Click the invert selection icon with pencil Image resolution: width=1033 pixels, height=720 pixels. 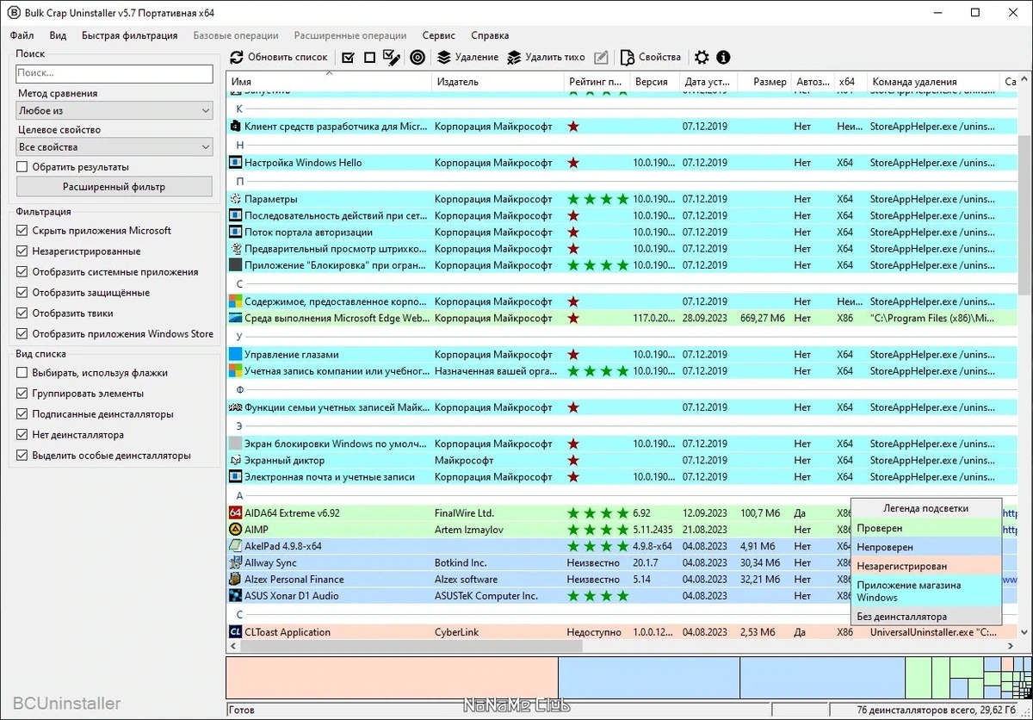pos(392,58)
